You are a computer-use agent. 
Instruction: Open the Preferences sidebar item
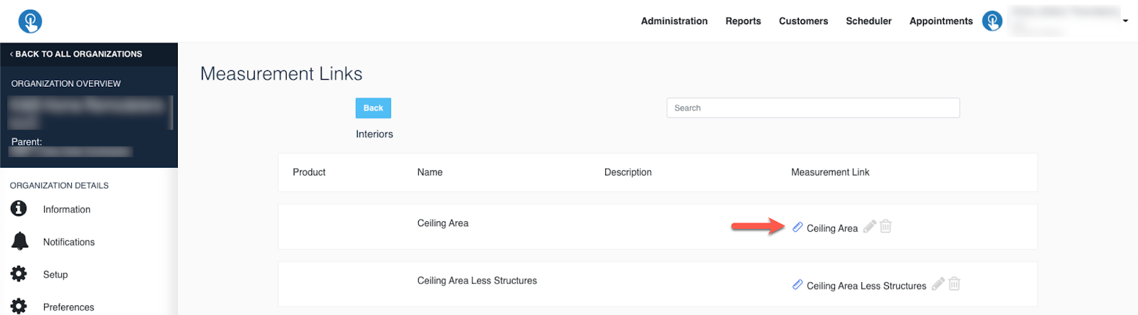[68, 307]
